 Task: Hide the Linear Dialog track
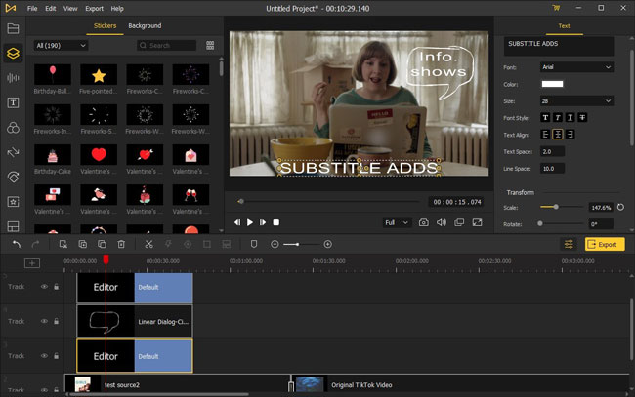coord(44,321)
